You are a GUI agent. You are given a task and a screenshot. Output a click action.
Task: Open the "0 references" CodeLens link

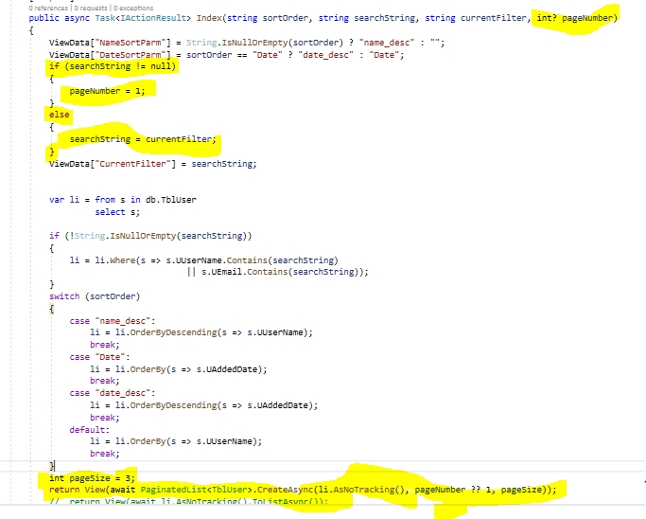click(48, 8)
